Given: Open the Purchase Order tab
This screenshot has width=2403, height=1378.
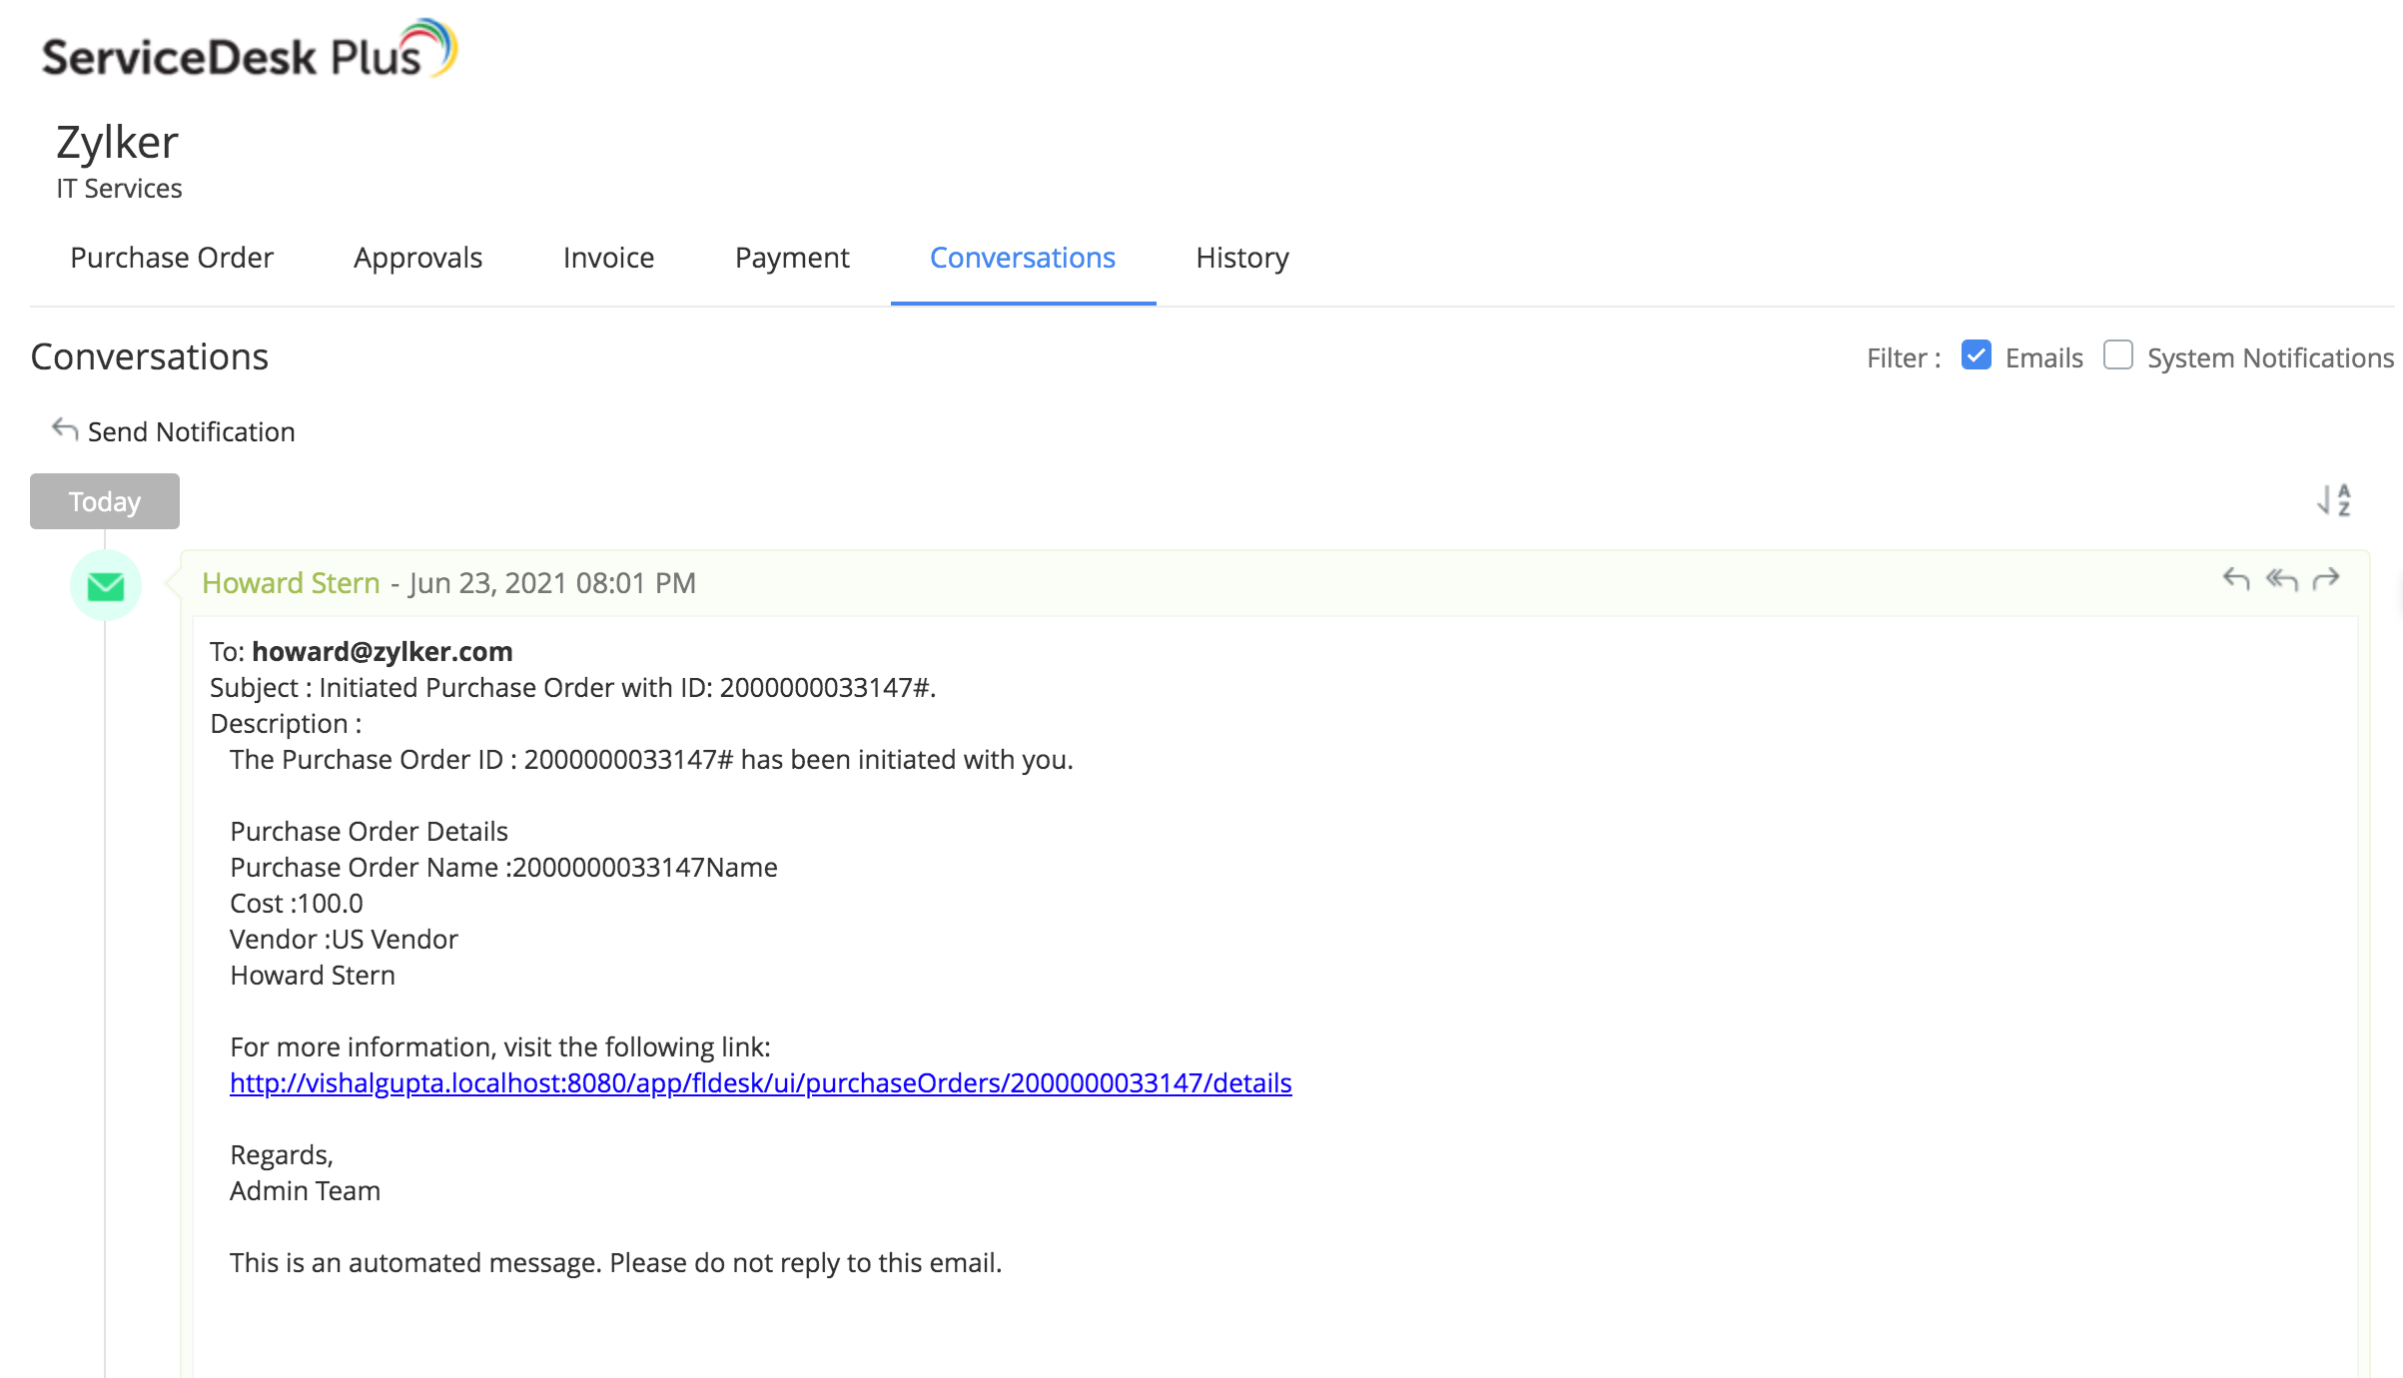Looking at the screenshot, I should [x=171, y=258].
